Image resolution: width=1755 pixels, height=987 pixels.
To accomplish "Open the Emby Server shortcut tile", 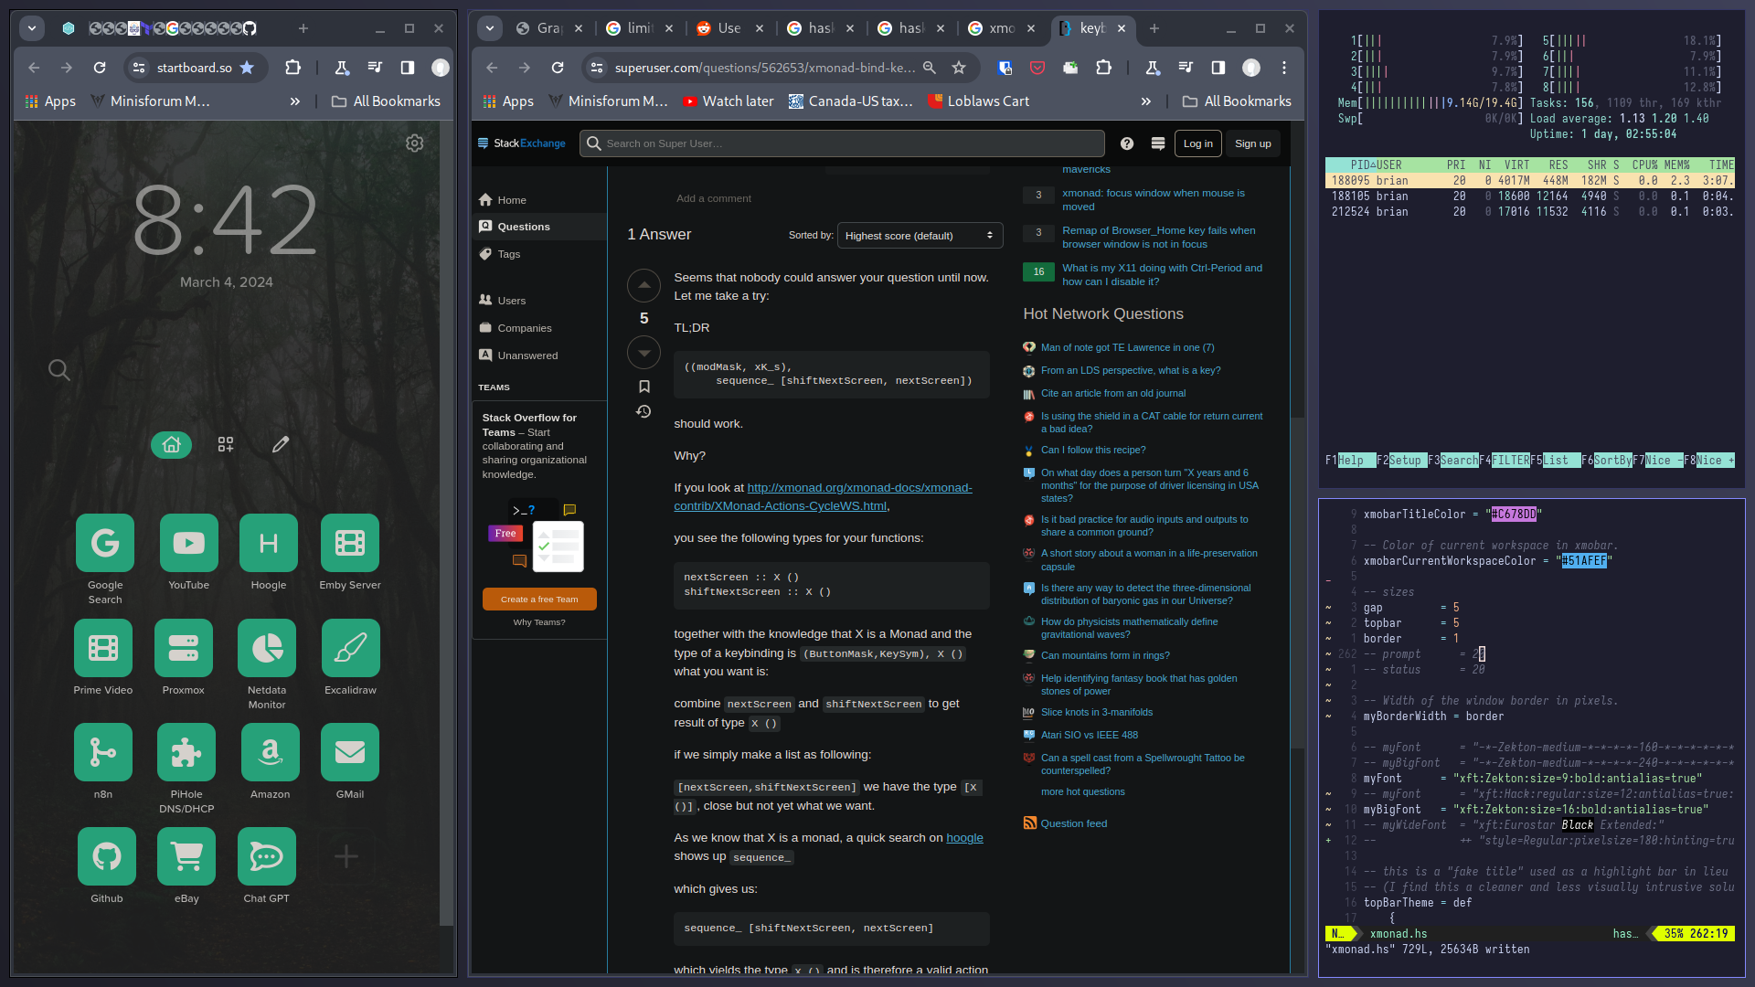I will coord(350,544).
